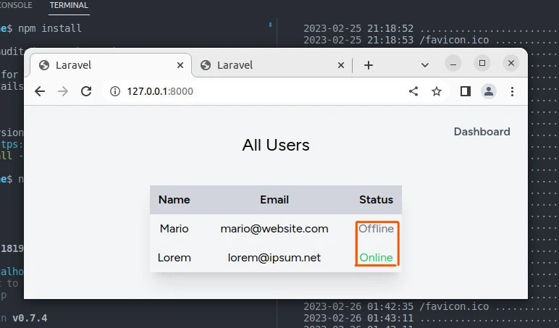The height and width of the screenshot is (328, 559).
Task: Bookmark this page with star icon
Action: coord(437,91)
